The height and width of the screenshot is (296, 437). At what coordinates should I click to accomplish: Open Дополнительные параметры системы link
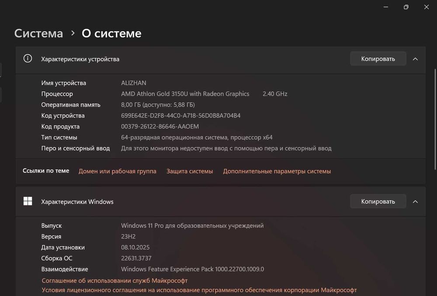(277, 171)
